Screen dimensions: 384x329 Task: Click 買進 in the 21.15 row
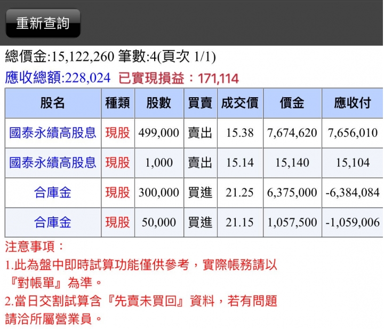[x=201, y=223]
